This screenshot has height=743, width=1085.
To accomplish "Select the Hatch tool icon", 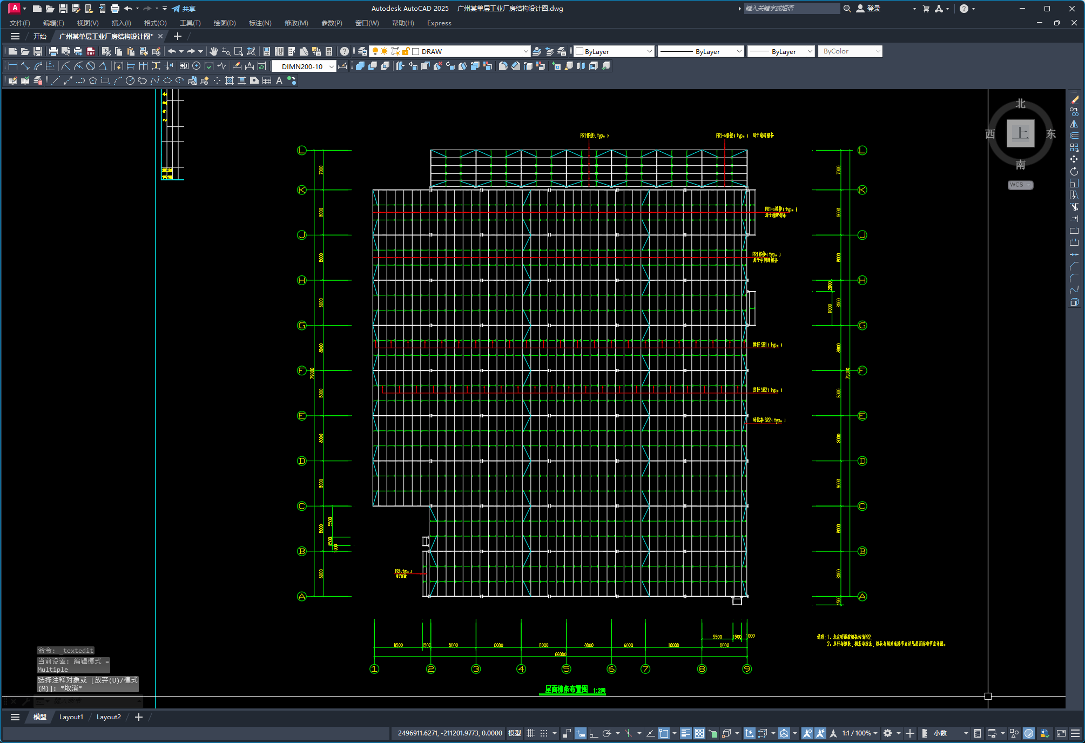I will (x=230, y=80).
